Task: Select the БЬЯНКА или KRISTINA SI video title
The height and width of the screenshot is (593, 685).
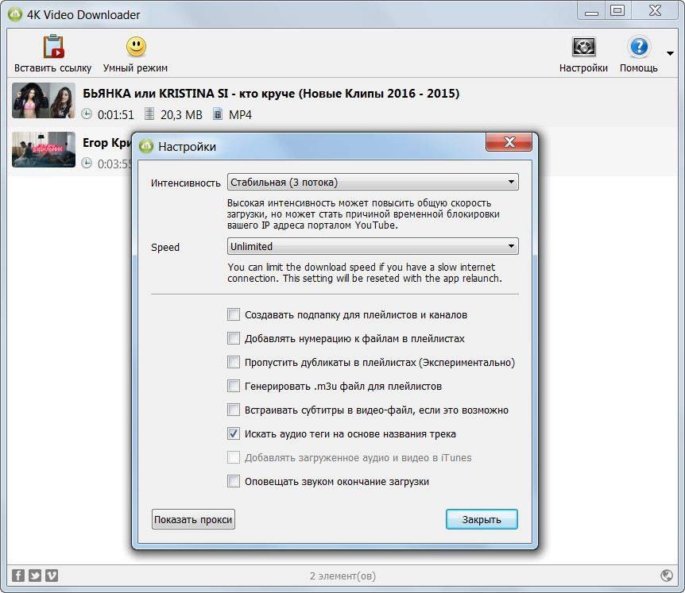Action: [x=271, y=94]
